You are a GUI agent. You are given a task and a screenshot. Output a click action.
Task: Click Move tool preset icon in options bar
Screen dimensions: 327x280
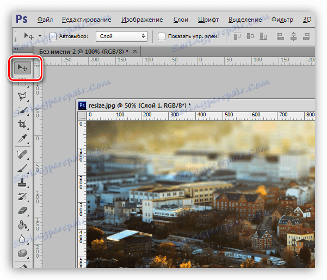pyautogui.click(x=29, y=36)
